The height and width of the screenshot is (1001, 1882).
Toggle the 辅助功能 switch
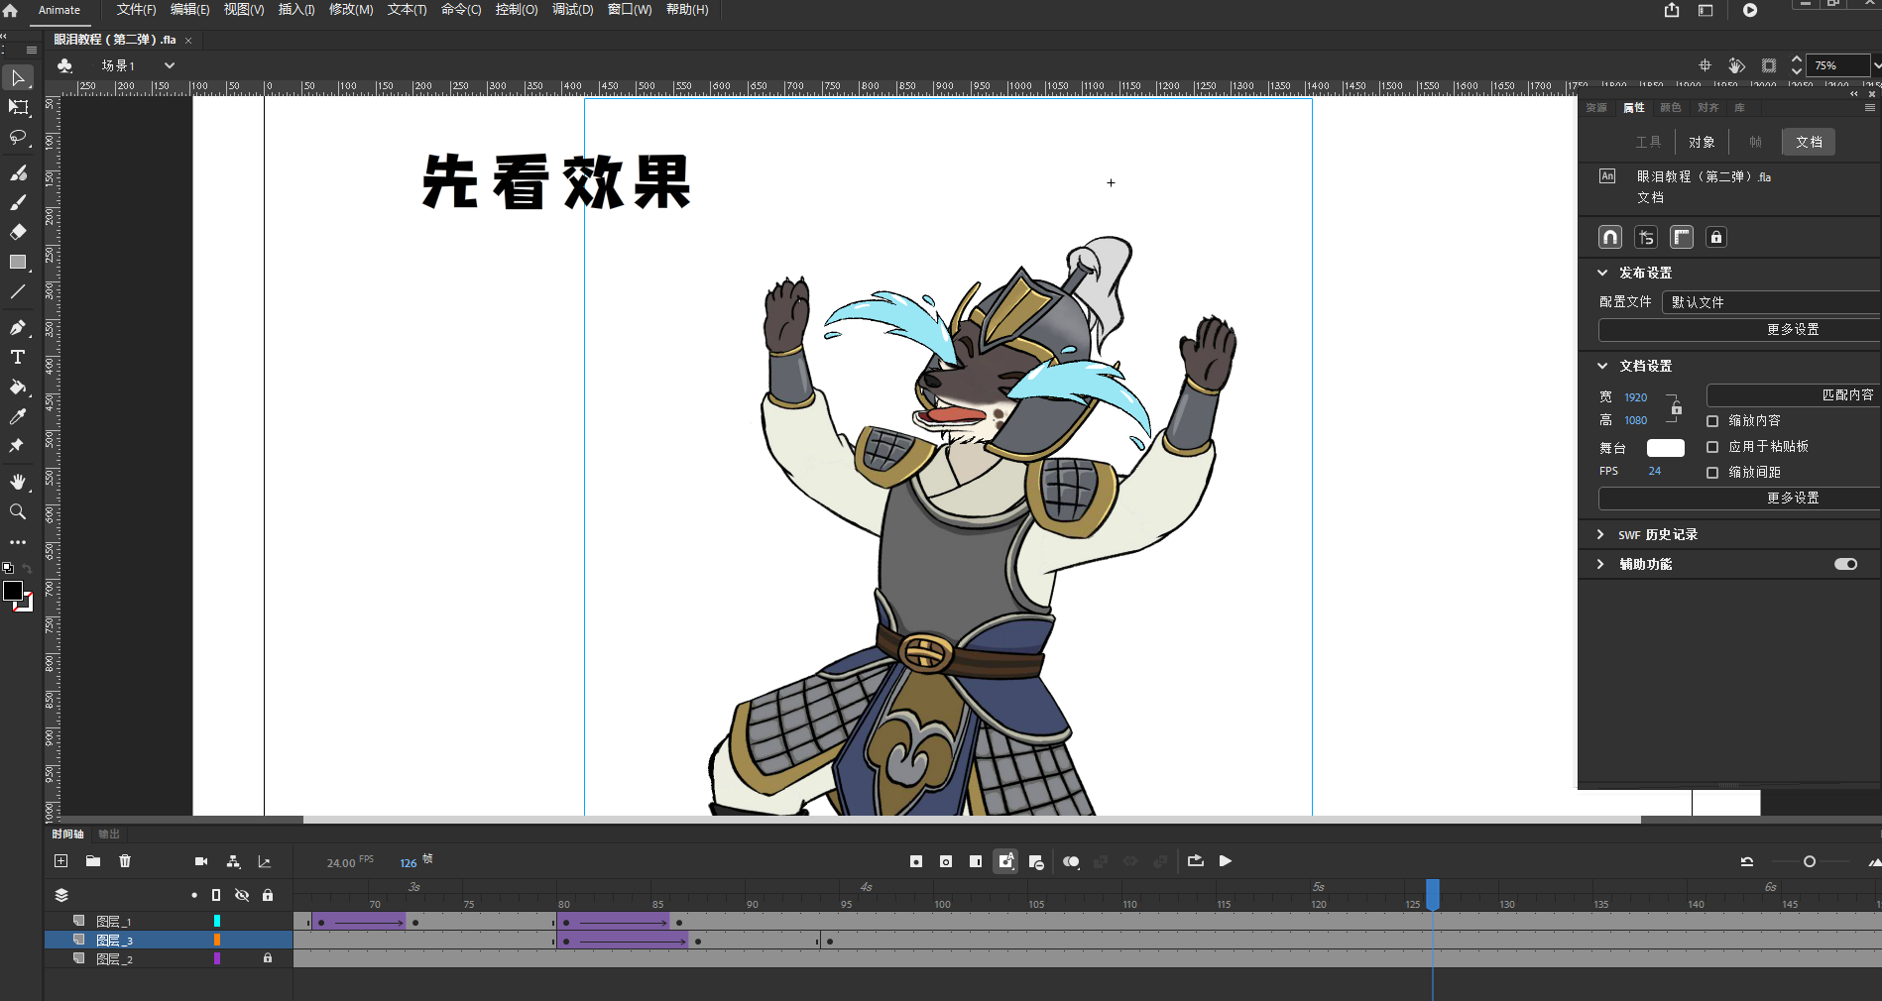click(1845, 564)
